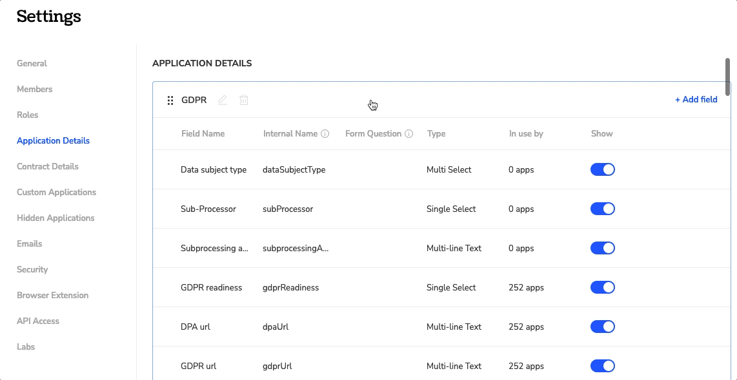Screen dimensions: 737x380
Task: Click 252 apps in GDPR readiness row
Action: (x=526, y=288)
